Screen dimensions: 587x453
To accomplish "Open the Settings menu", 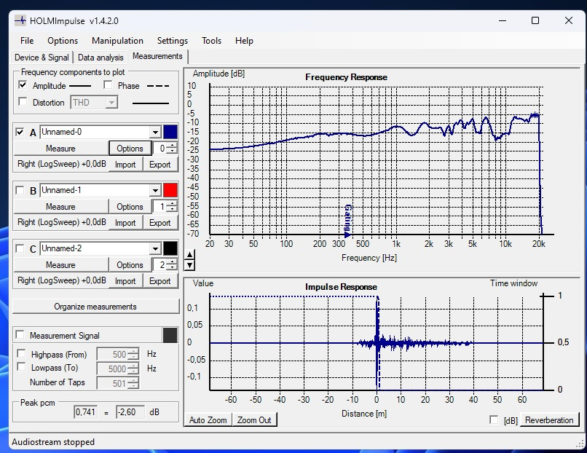I will [173, 41].
